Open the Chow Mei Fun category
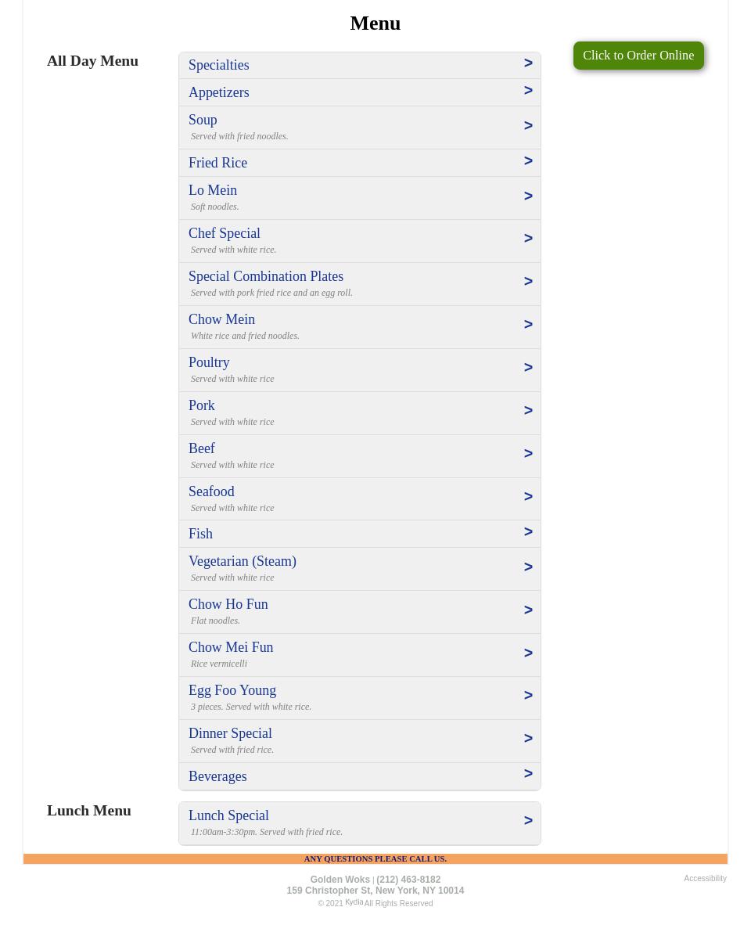Viewport: 751px width, 925px height. click(360, 656)
